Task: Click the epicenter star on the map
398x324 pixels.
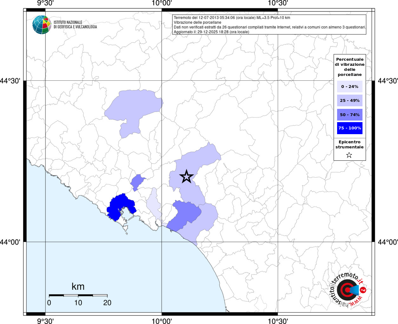Action: click(x=186, y=177)
